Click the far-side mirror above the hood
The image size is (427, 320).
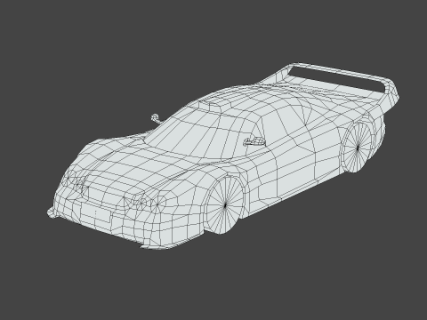(156, 119)
